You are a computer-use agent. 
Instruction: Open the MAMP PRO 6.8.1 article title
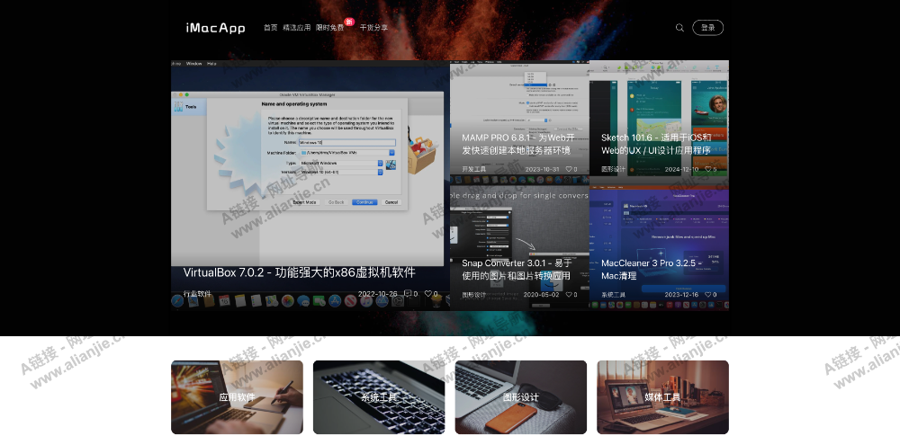coord(518,144)
